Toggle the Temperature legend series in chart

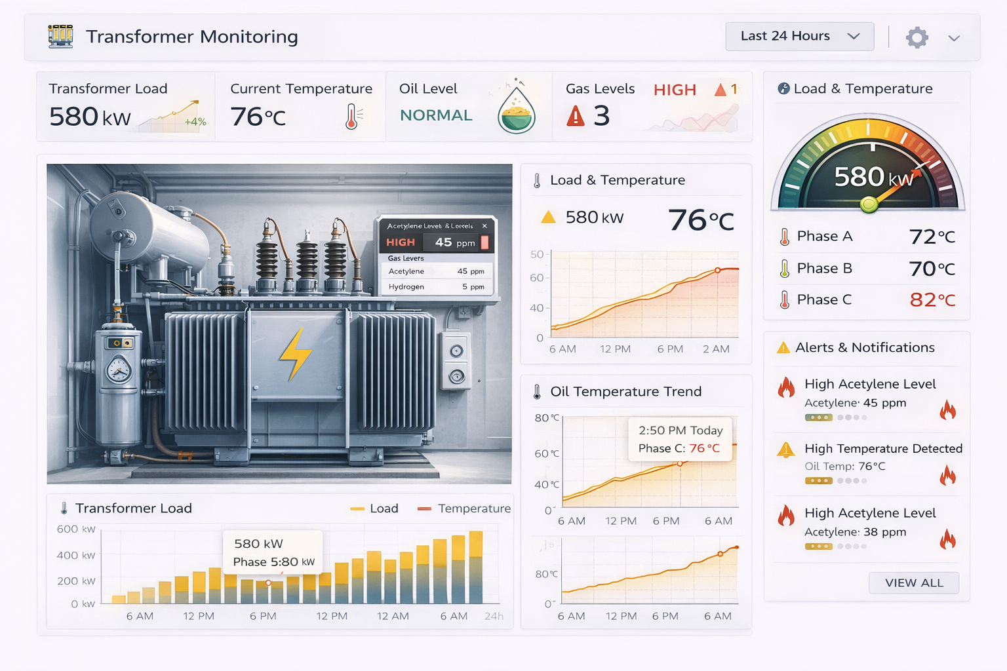(x=464, y=508)
